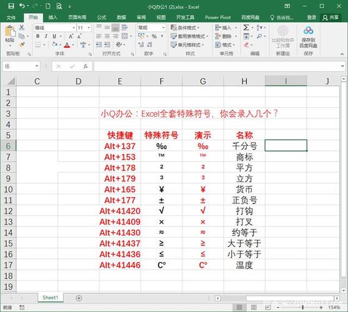The height and width of the screenshot is (312, 348).
Task: Open the font name dropdown
Action: click(x=74, y=27)
